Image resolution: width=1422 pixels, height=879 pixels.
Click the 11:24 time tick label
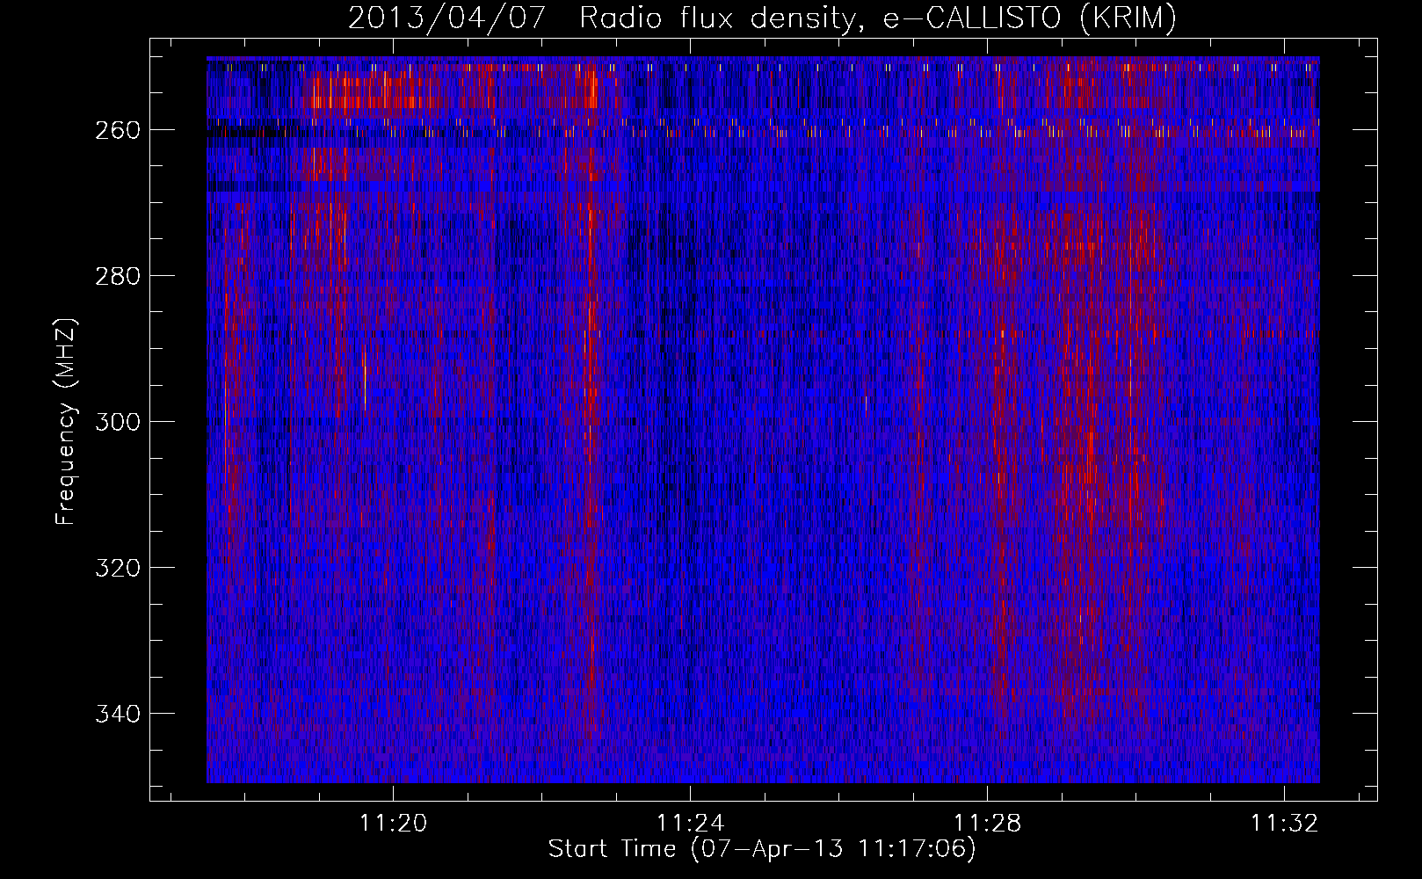[x=691, y=823]
